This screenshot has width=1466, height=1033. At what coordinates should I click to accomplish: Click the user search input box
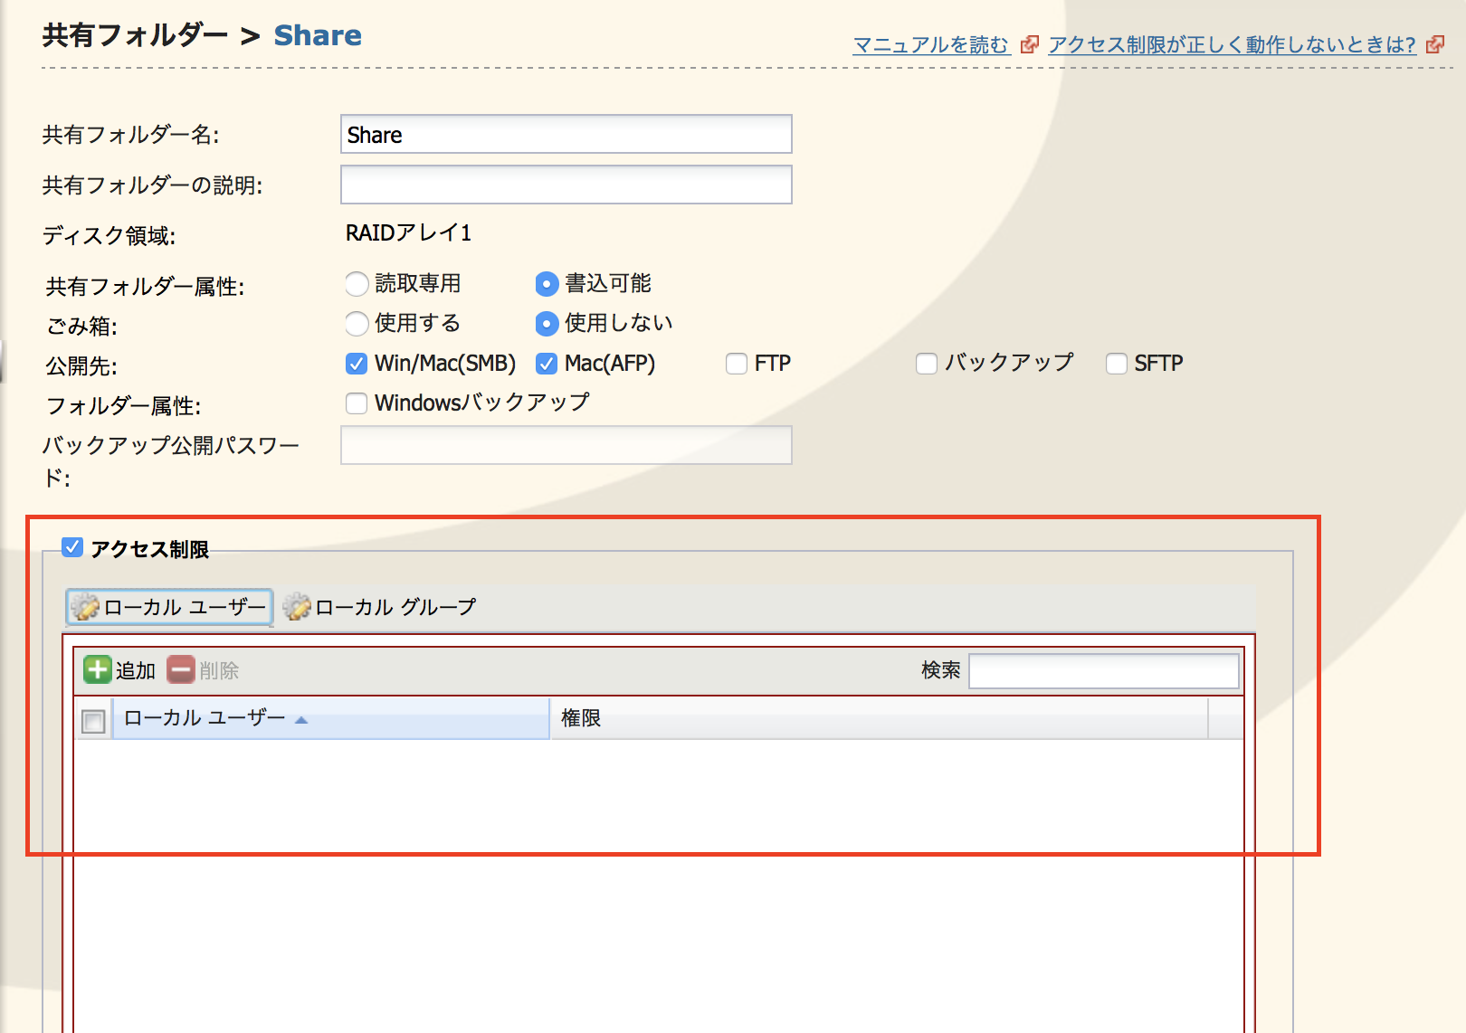tap(1103, 671)
